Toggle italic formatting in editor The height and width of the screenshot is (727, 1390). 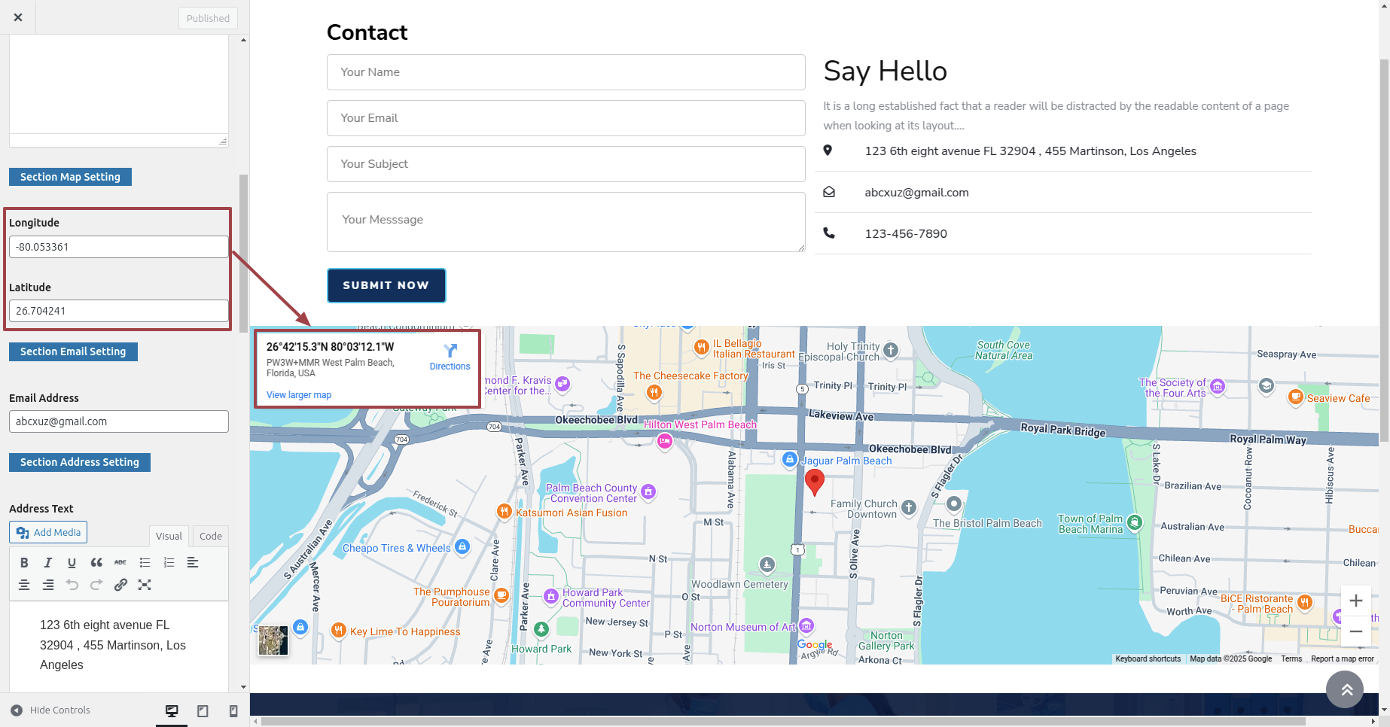tap(48, 562)
